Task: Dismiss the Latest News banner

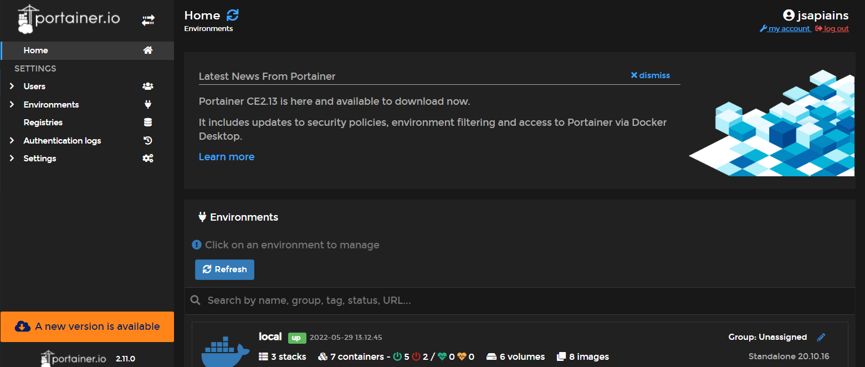Action: pyautogui.click(x=650, y=75)
